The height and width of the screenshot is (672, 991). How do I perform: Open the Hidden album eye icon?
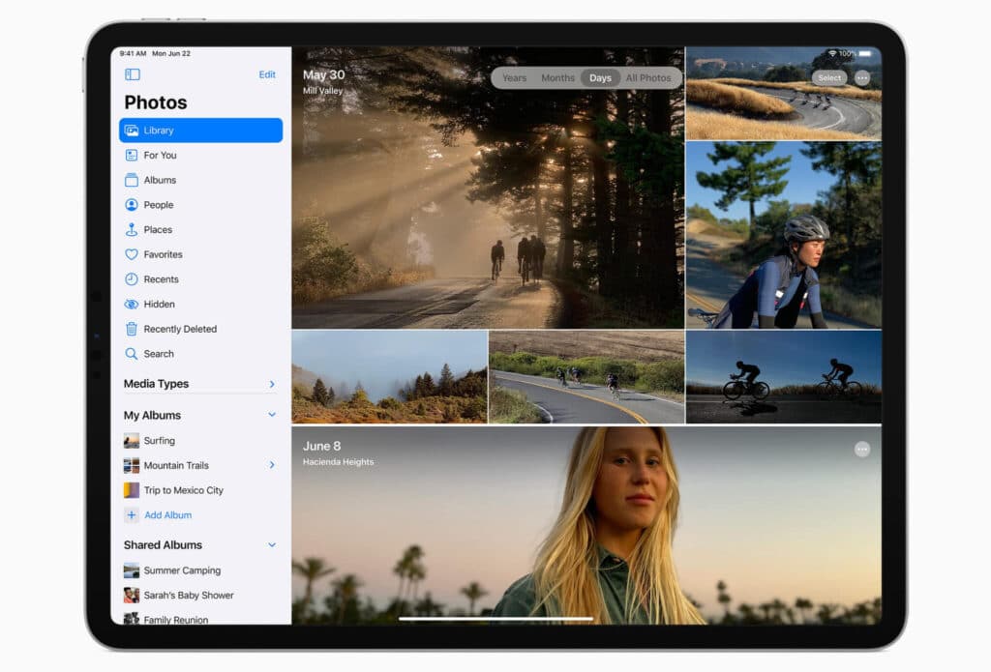click(132, 304)
